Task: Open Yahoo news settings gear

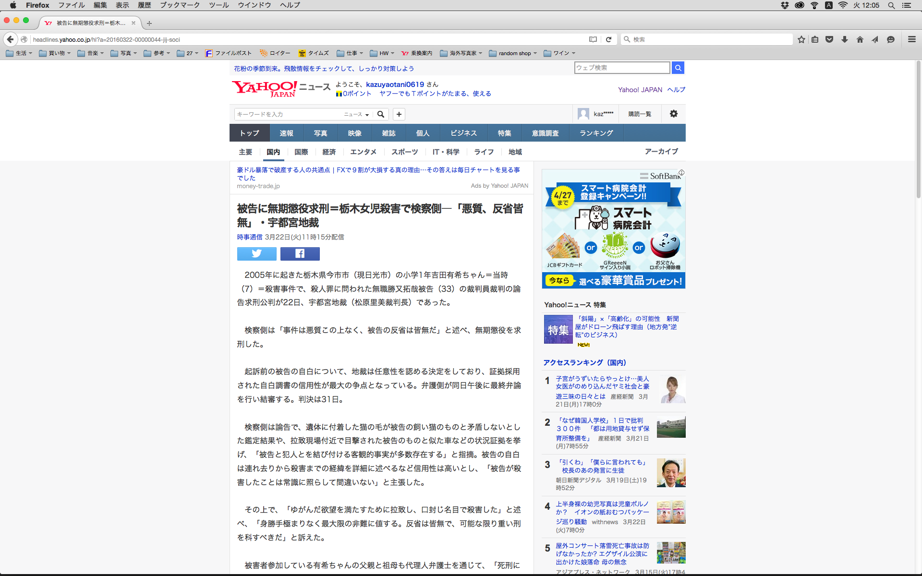Action: [x=673, y=114]
